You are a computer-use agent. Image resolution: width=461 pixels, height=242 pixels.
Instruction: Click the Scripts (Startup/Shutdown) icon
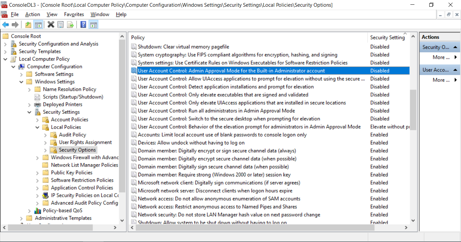click(x=37, y=97)
